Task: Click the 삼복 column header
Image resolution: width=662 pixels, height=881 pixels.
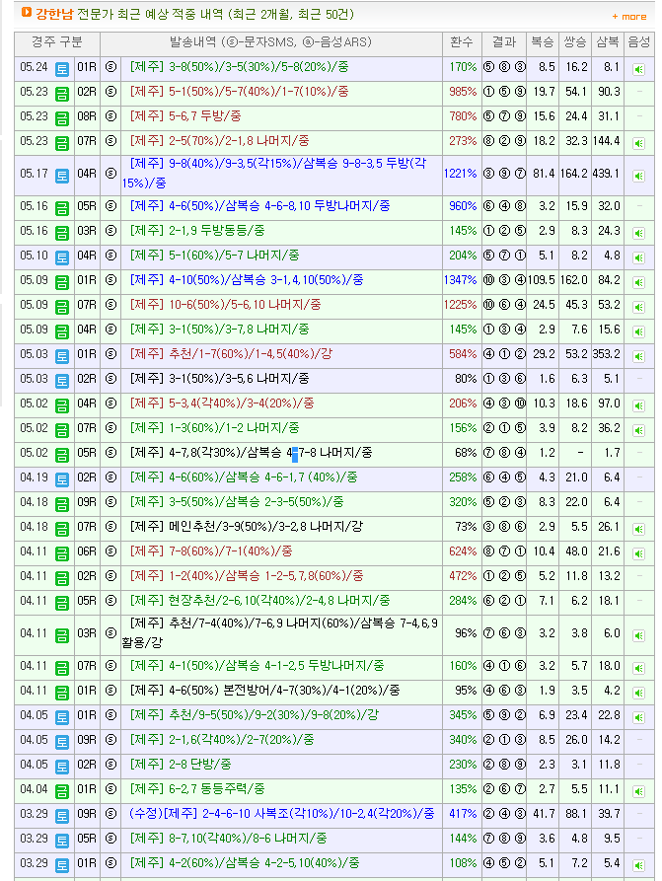Action: 609,43
